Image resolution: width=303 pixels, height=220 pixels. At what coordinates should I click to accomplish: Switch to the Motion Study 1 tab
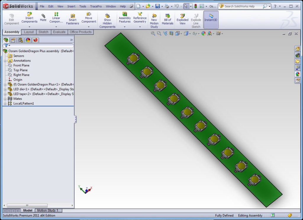(x=48, y=210)
